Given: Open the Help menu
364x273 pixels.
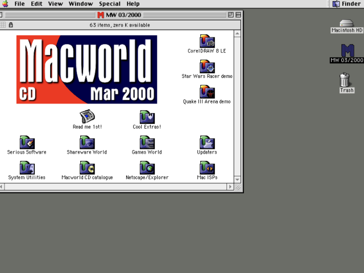Looking at the screenshot, I should click(x=133, y=4).
